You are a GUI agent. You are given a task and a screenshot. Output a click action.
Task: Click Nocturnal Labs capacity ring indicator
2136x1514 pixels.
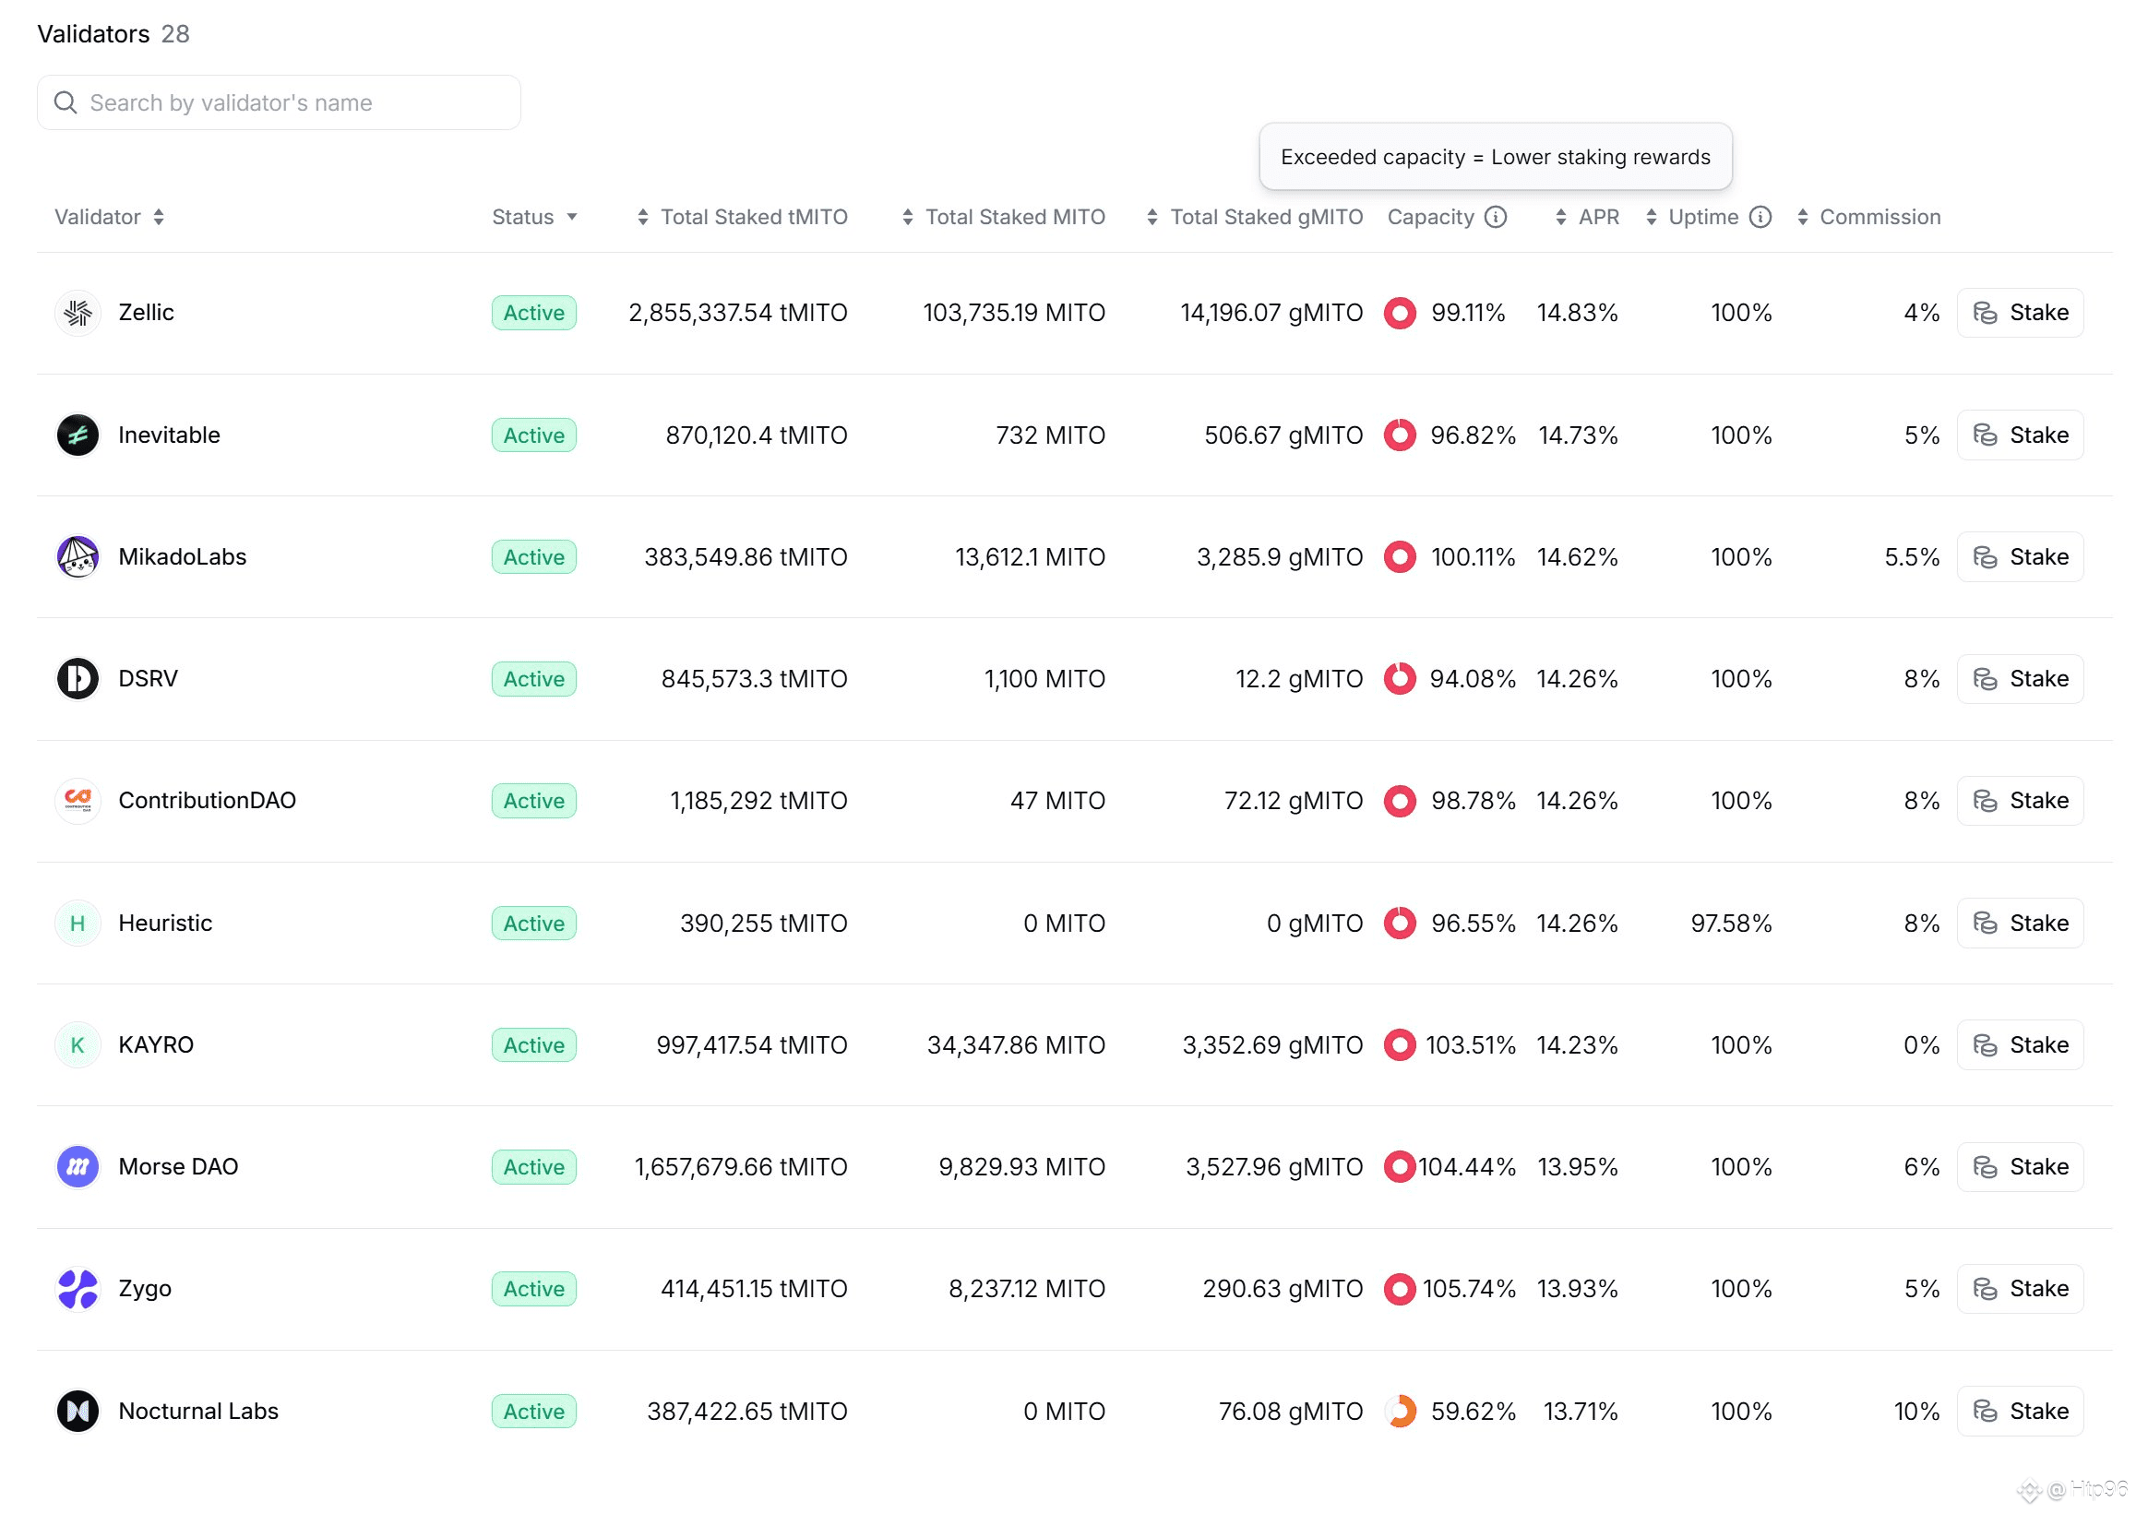click(x=1400, y=1411)
